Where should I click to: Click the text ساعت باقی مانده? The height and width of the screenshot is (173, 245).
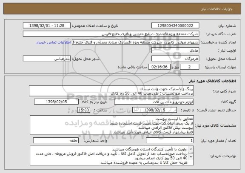point(132,67)
